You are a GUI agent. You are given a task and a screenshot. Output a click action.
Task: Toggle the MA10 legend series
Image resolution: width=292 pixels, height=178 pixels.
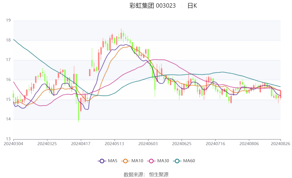click(x=132, y=161)
